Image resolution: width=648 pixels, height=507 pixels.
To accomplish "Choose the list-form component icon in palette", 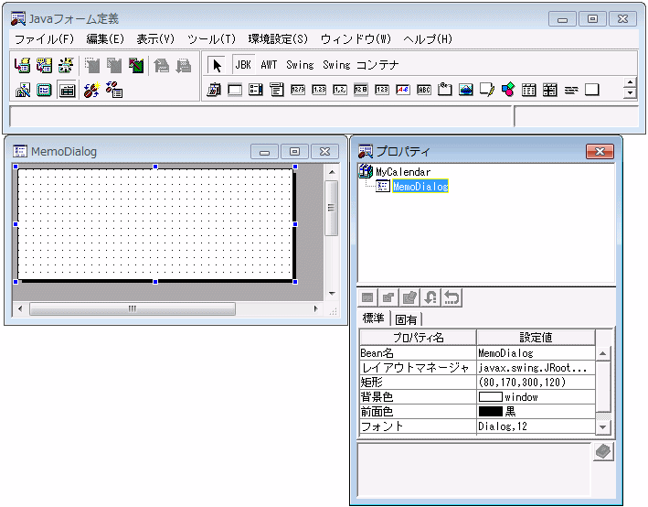I will 256,90.
